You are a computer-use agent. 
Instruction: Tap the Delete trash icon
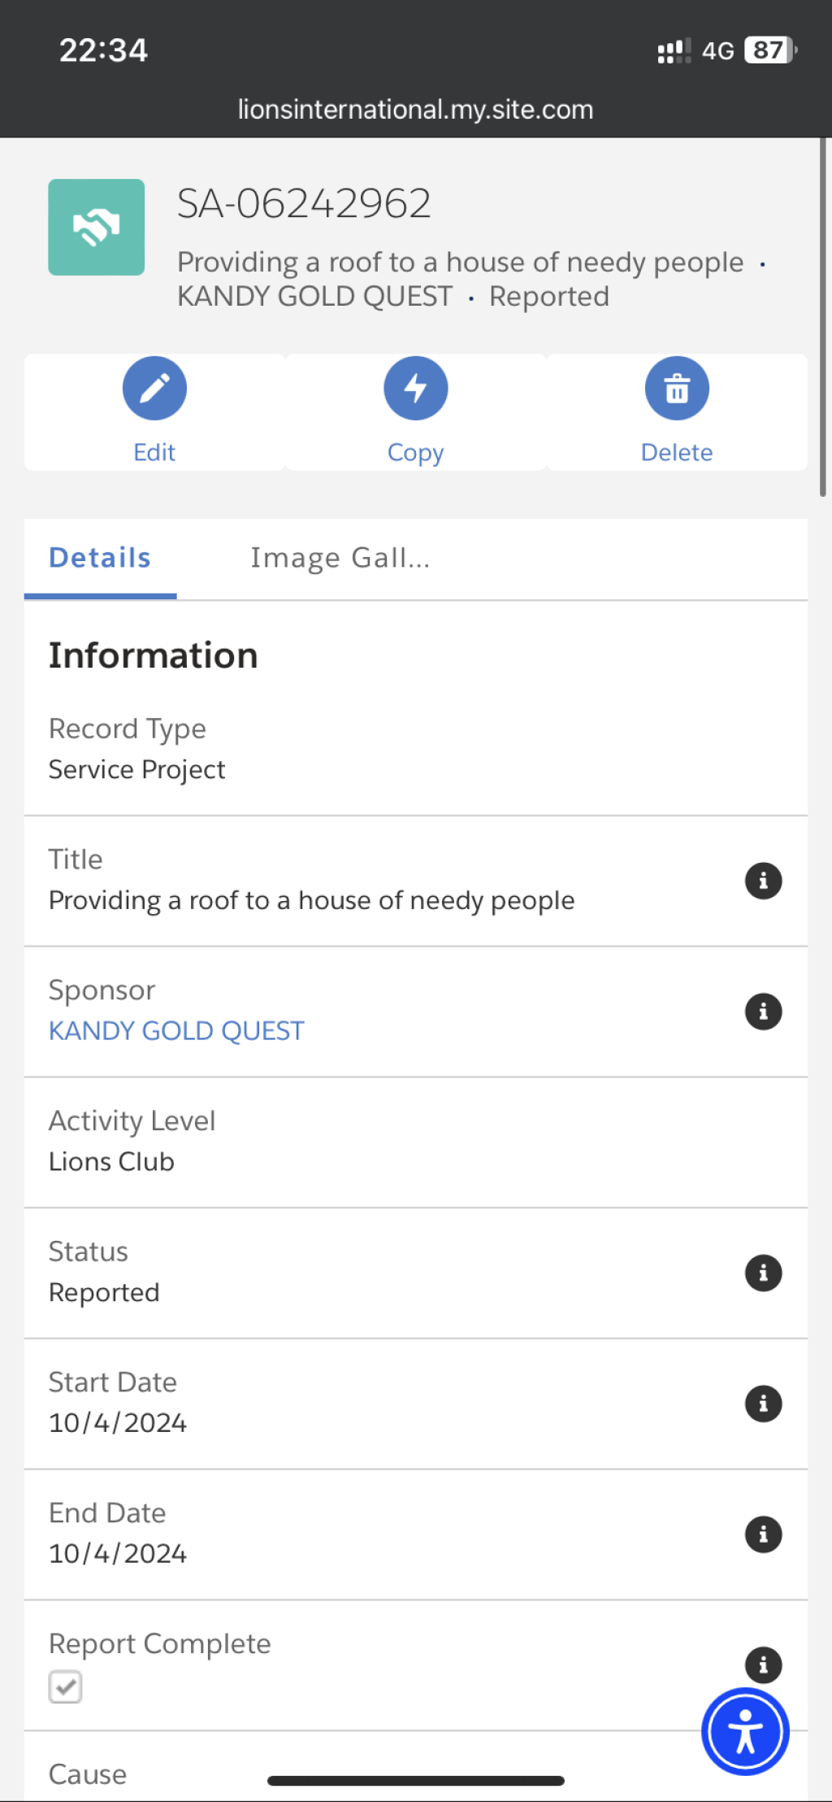click(x=677, y=388)
